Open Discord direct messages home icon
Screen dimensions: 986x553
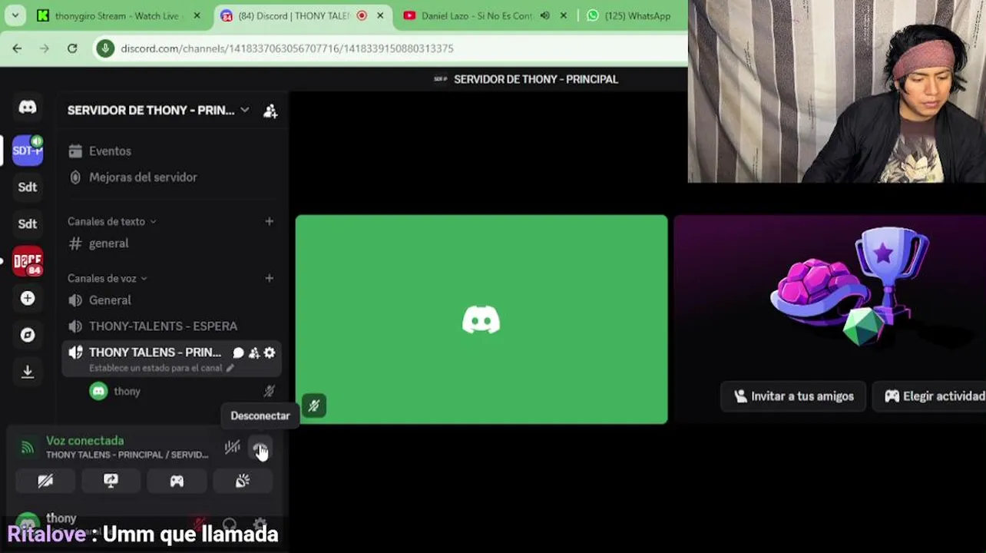28,108
